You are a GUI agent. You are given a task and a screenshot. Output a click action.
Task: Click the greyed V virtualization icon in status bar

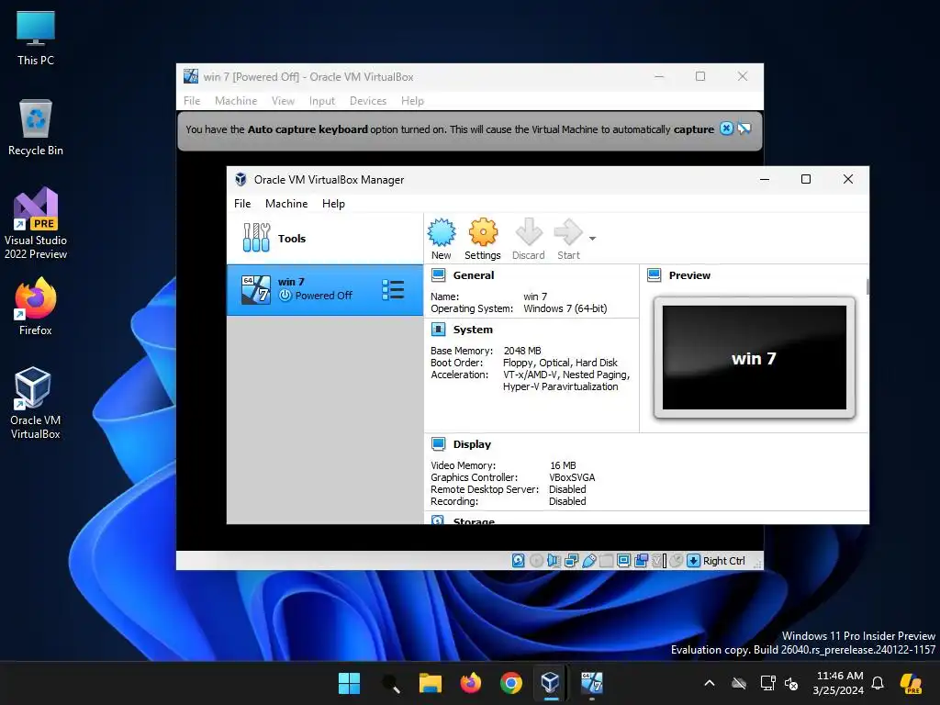[x=659, y=561]
